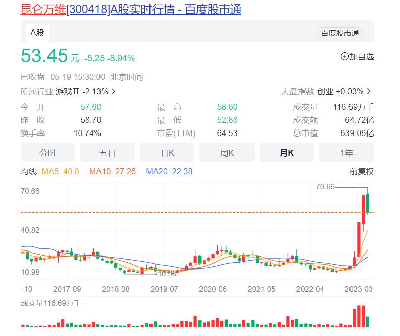
Task: Click the MA5: 40.8 indicator label
Action: (x=61, y=171)
